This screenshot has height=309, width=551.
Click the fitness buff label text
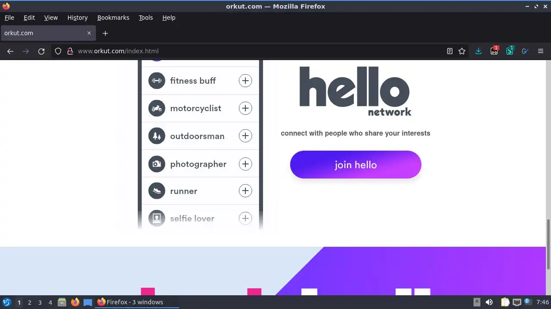point(193,81)
